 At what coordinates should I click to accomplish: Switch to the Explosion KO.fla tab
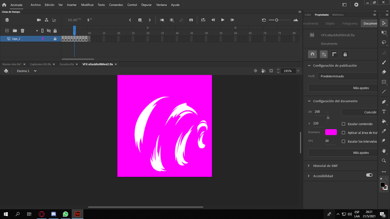(x=41, y=64)
